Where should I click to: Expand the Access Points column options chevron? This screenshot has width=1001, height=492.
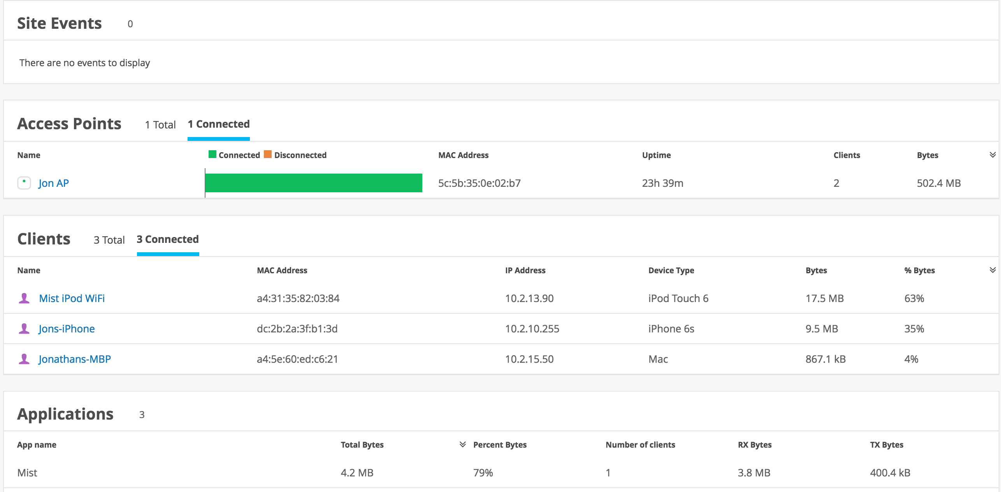[992, 155]
